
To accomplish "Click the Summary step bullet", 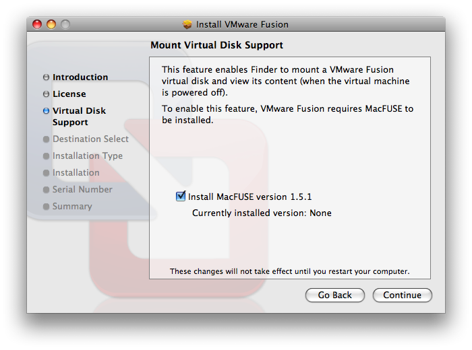I will click(46, 207).
